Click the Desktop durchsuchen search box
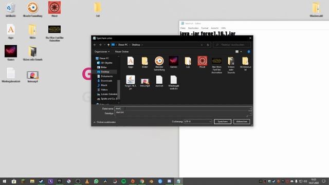The width and height of the screenshot is (329, 185). [232, 45]
